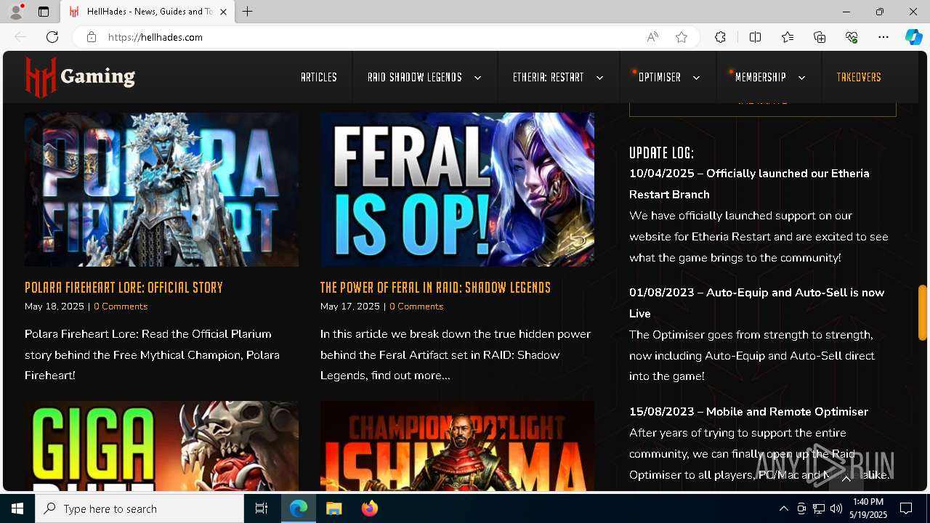
Task: Open The Power of Feral article title
Action: 435,288
